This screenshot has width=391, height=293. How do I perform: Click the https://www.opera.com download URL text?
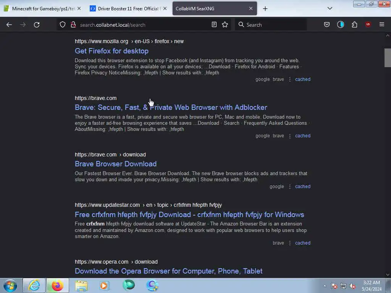[x=116, y=262]
